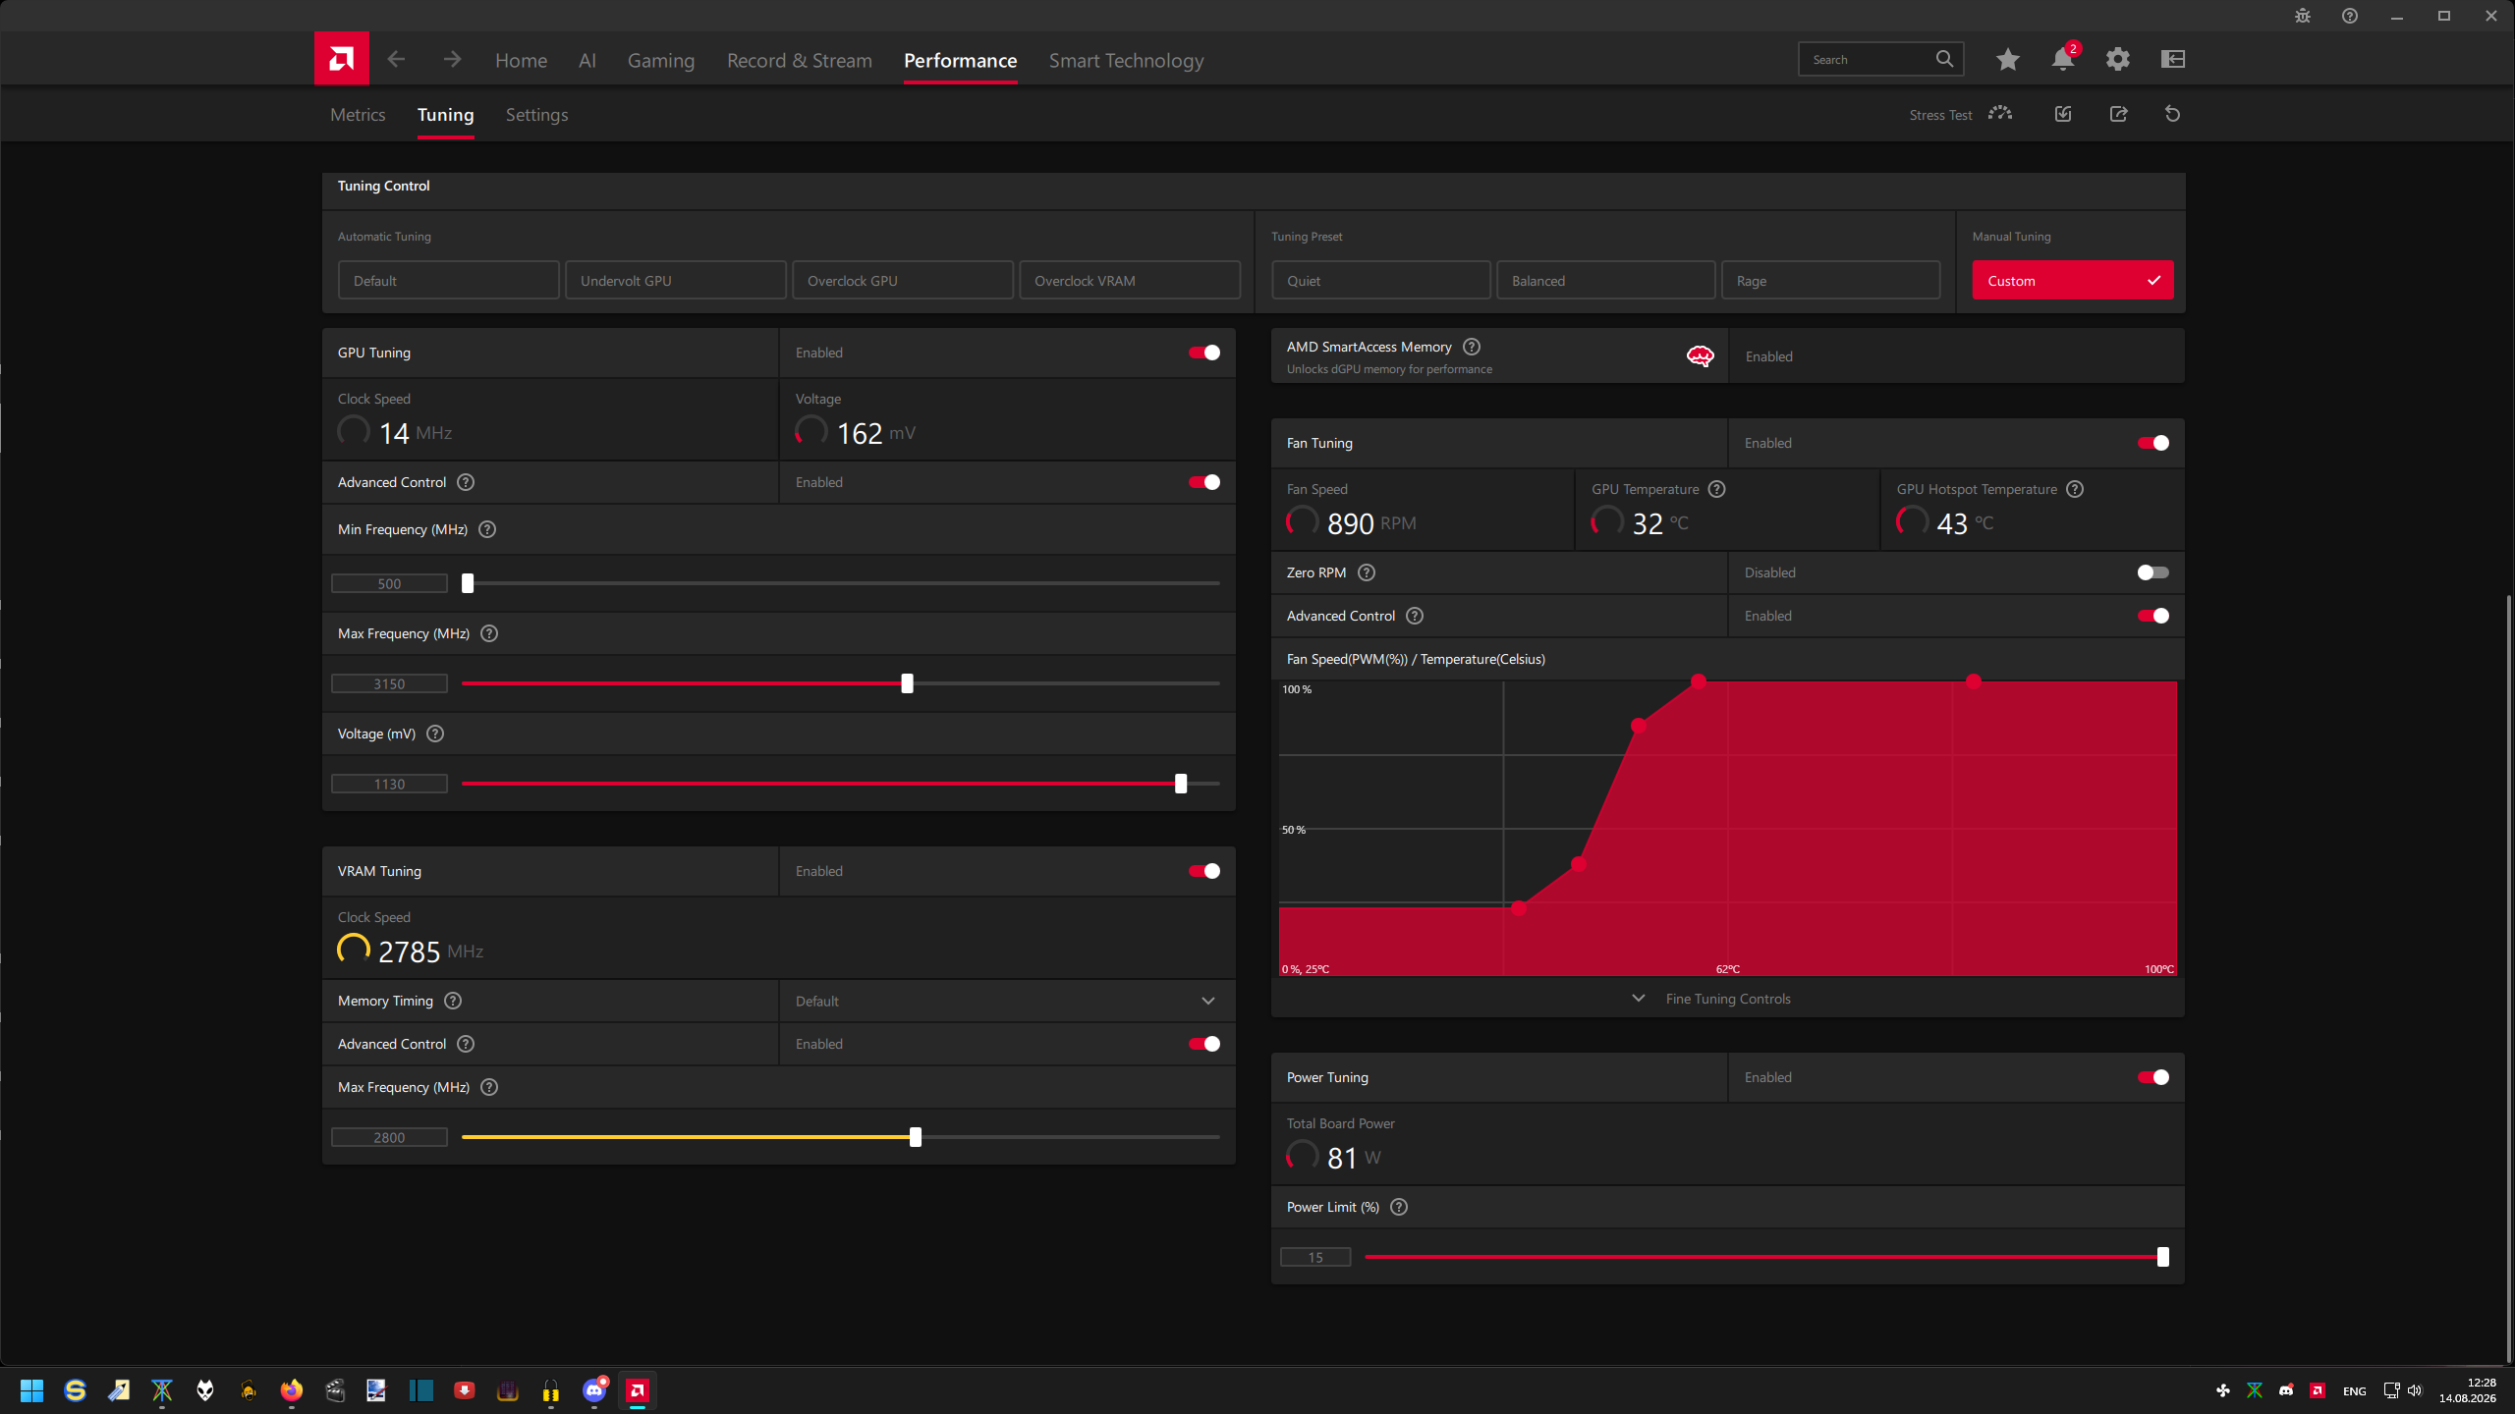Open notifications bell with badge 2
The image size is (2515, 1414).
[x=2063, y=59]
